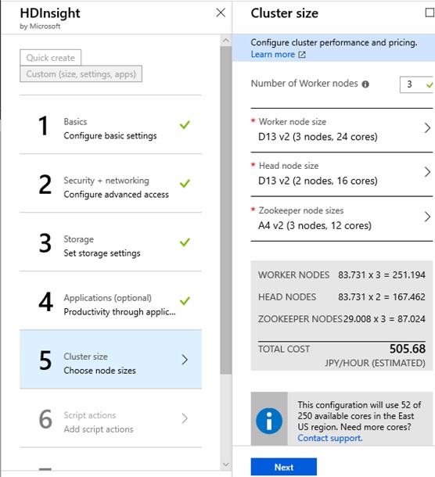Click the green checkmark beside Applications
Screen dimensions: 435x477
point(185,301)
